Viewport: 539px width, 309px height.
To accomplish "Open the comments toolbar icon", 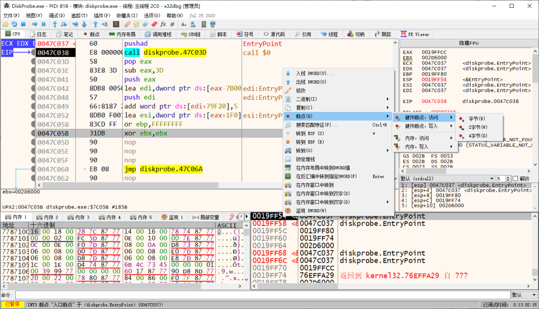I will [x=136, y=24].
